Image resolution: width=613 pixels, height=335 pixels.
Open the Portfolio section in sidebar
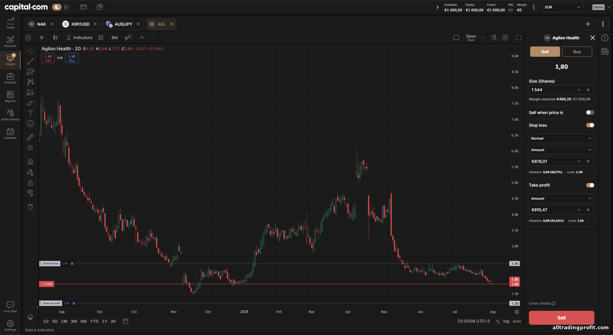[10, 78]
